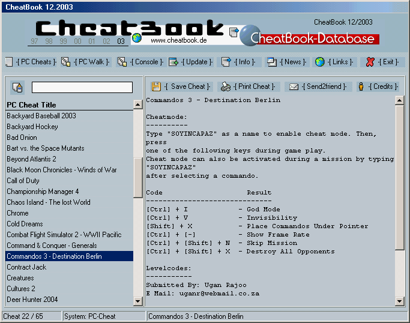The height and width of the screenshot is (323, 410).
Task: Click the year 02 tab in the banner
Action: click(106, 41)
